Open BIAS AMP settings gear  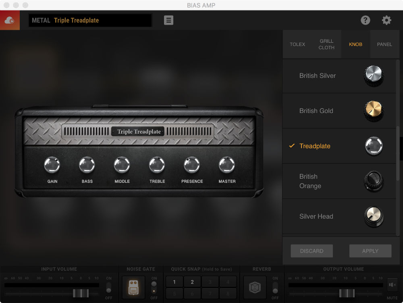point(386,20)
